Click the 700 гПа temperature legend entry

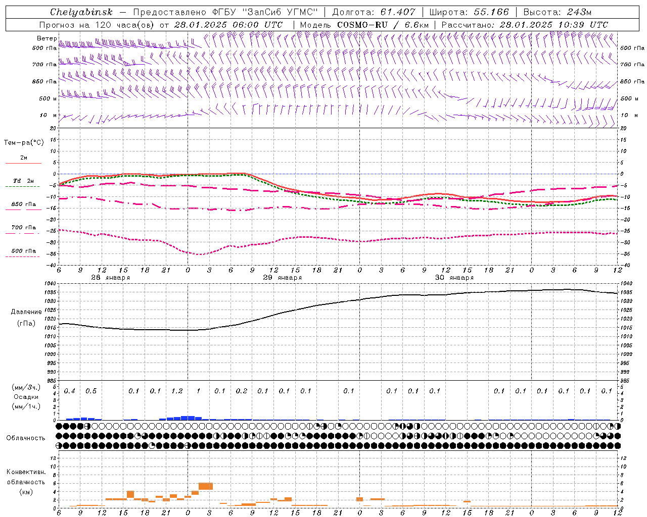coord(23,228)
